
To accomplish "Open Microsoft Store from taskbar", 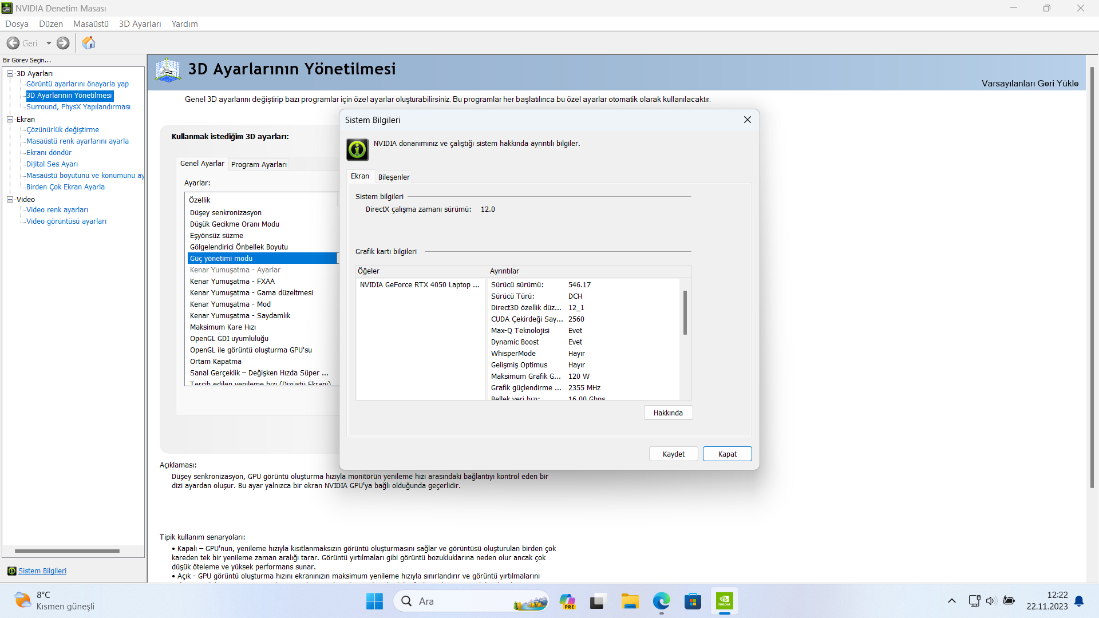I will pos(693,601).
